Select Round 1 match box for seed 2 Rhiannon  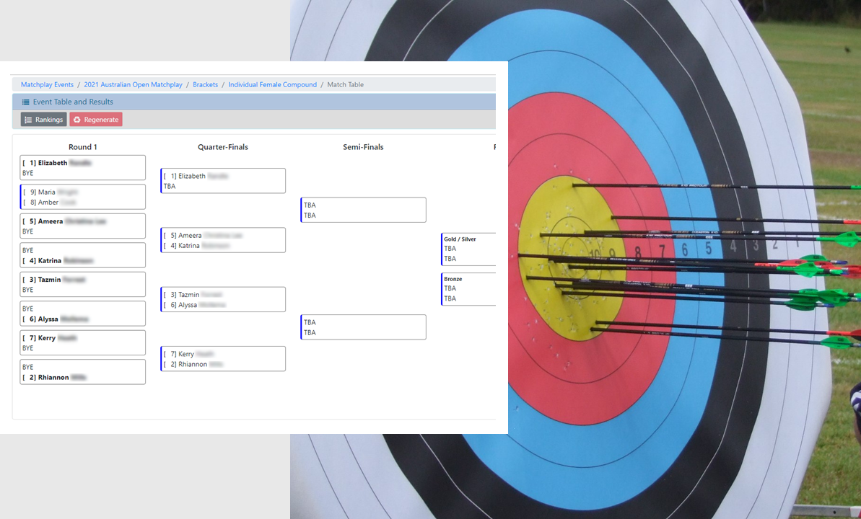(83, 372)
